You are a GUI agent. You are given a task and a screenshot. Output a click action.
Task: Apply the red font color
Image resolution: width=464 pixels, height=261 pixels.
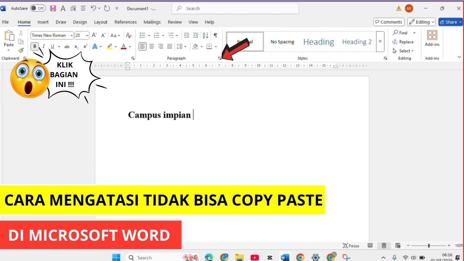tap(124, 46)
